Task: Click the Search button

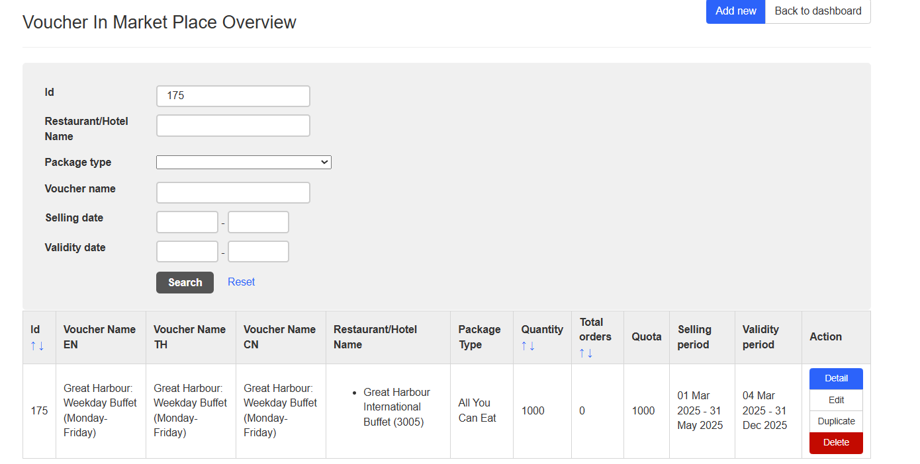Action: pos(185,282)
